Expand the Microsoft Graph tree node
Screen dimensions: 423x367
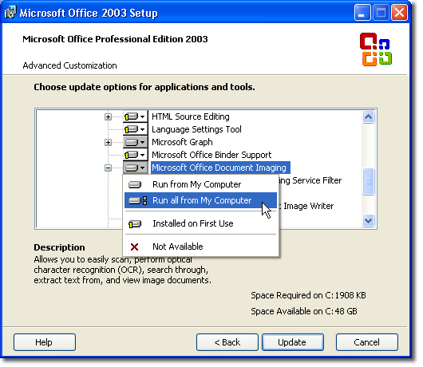pos(108,142)
